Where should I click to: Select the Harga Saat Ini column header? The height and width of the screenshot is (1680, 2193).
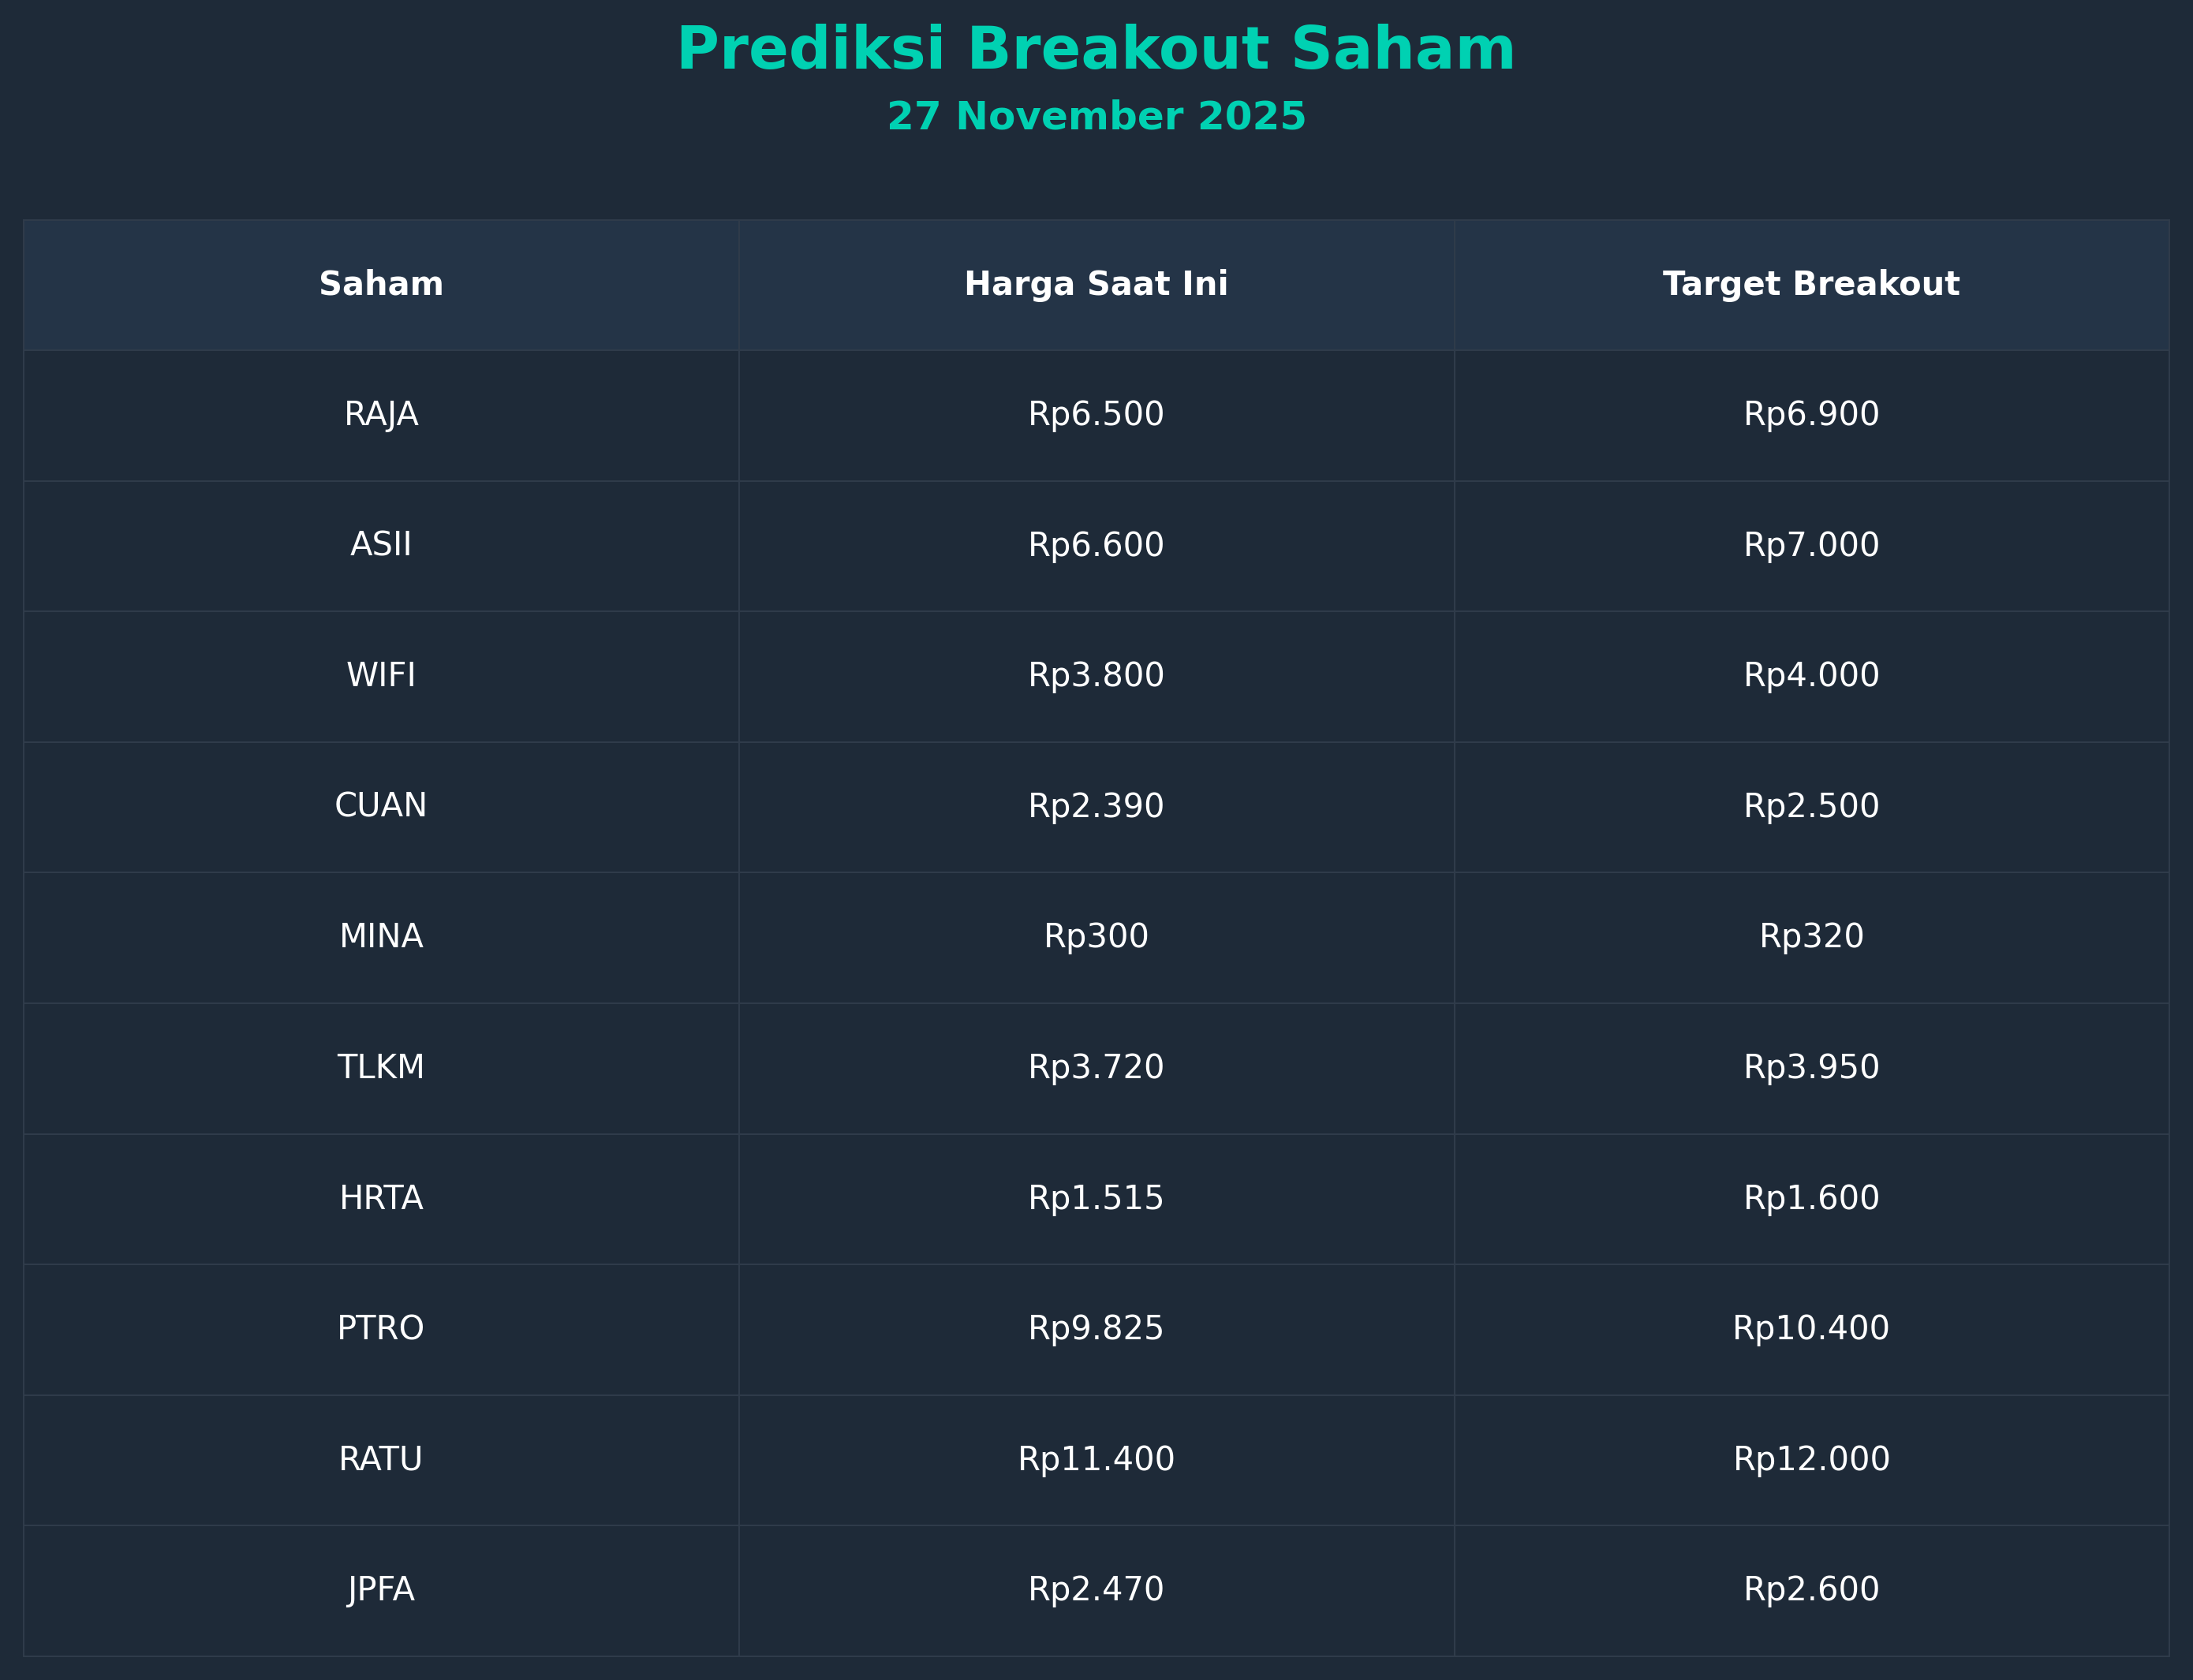(1096, 285)
